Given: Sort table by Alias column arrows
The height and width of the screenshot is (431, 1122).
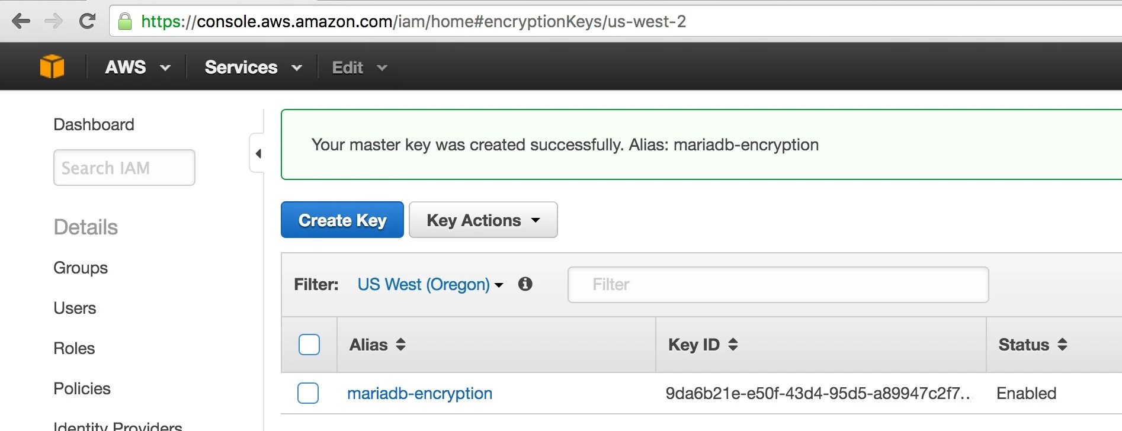Looking at the screenshot, I should [401, 345].
